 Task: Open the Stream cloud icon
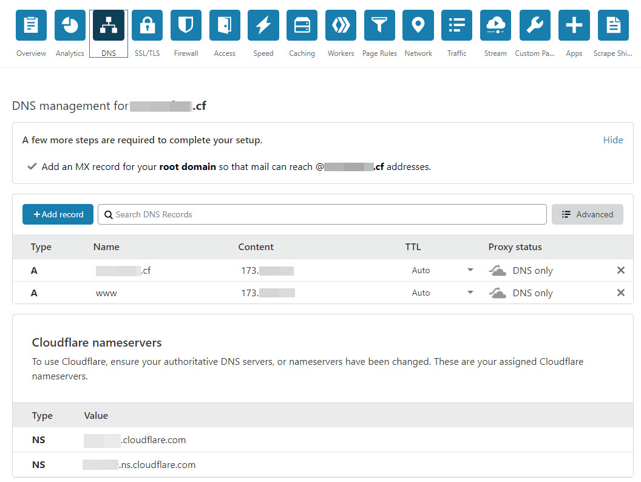tap(495, 25)
